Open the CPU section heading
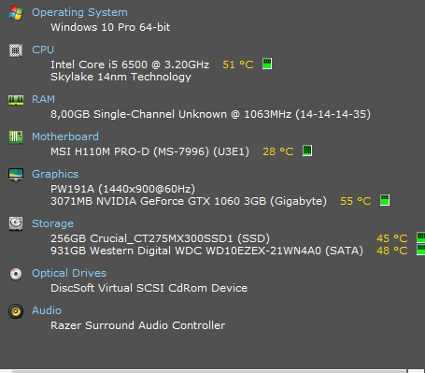The height and width of the screenshot is (373, 425). [43, 50]
